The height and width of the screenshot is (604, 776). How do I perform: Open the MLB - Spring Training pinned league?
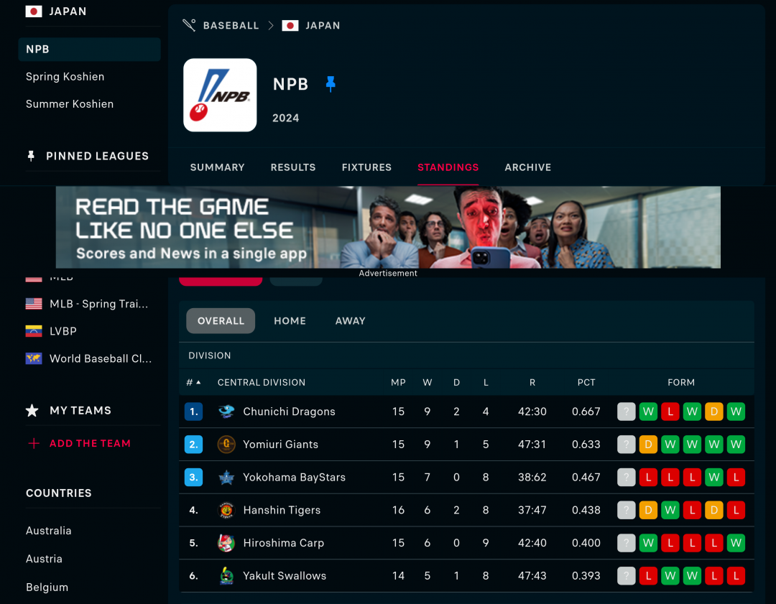[99, 304]
